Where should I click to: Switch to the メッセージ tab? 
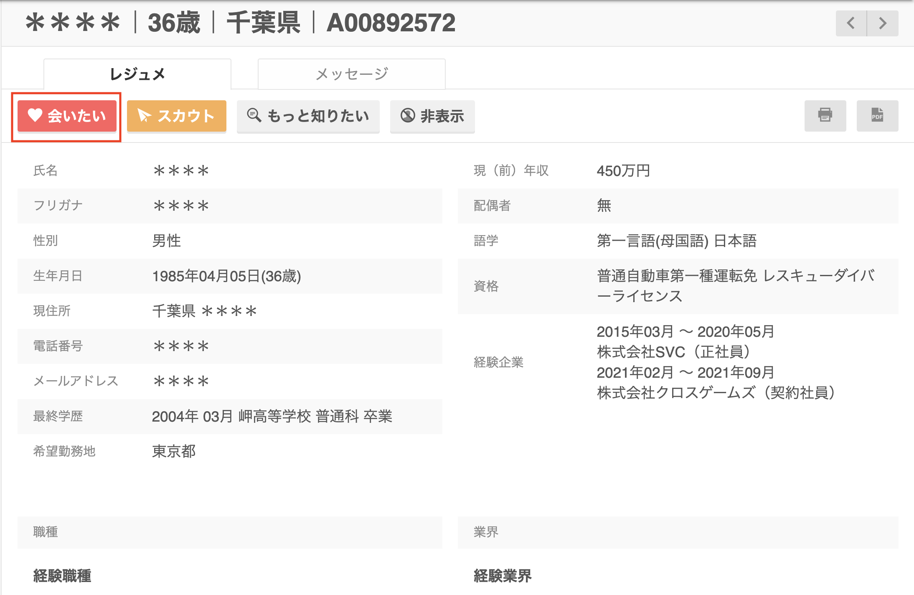352,74
